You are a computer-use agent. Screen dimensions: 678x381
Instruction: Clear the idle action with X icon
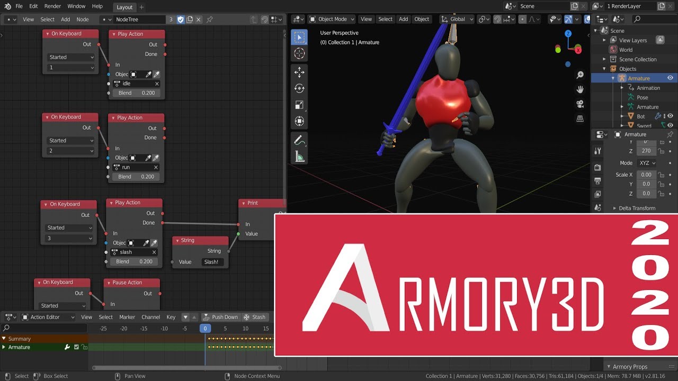157,84
